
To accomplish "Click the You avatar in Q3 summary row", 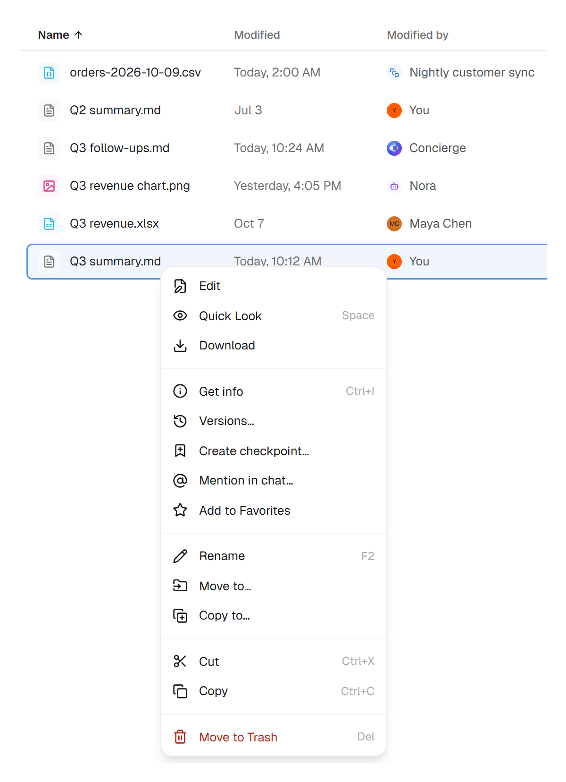I will click(394, 262).
